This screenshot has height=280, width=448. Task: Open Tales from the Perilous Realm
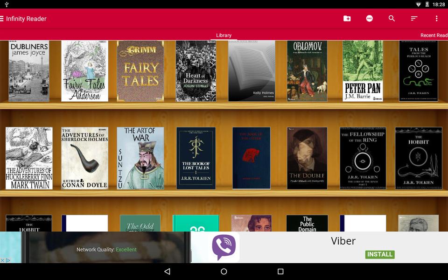tap(419, 71)
